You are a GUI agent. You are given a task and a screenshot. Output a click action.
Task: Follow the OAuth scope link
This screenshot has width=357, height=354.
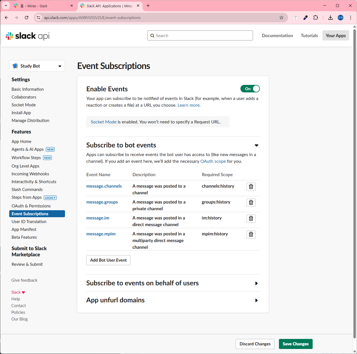point(213,161)
